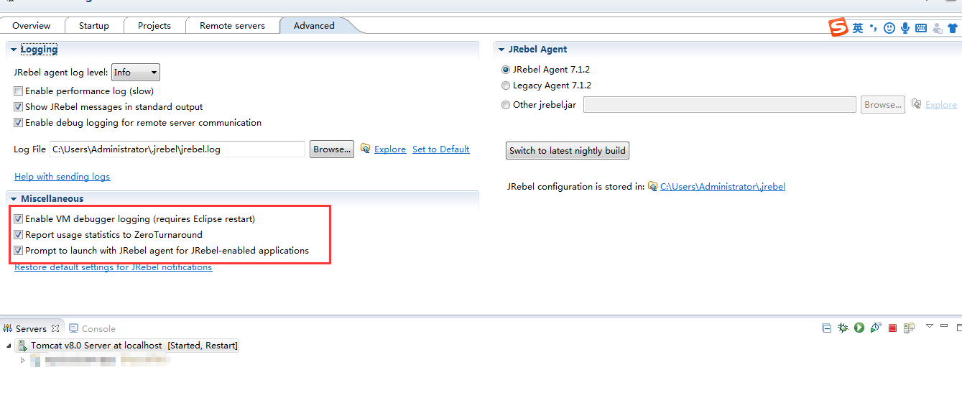Toggle punctuation mode in the Sogou bar
This screenshot has width=962, height=416.
point(874,28)
